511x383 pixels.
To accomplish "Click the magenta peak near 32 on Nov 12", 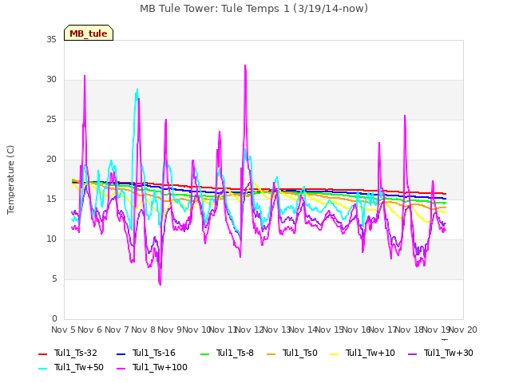I will click(x=245, y=65).
